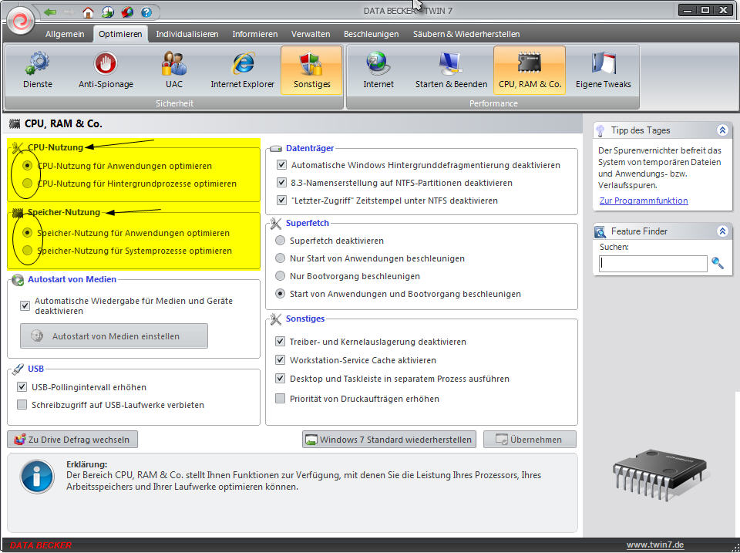The height and width of the screenshot is (553, 740).
Task: Open the Verwalten tab
Action: click(x=311, y=34)
